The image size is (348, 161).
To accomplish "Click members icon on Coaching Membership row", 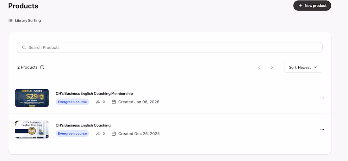I will tap(98, 102).
